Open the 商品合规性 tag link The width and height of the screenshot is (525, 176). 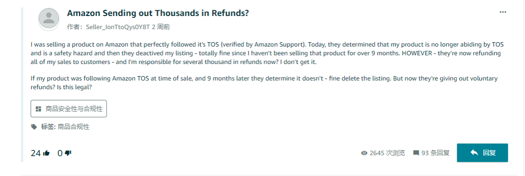74,127
